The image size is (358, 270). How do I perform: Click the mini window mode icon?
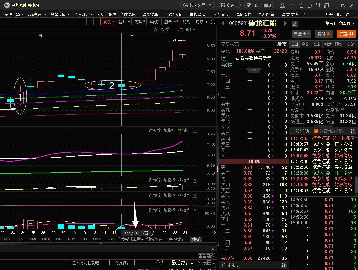click(326, 5)
